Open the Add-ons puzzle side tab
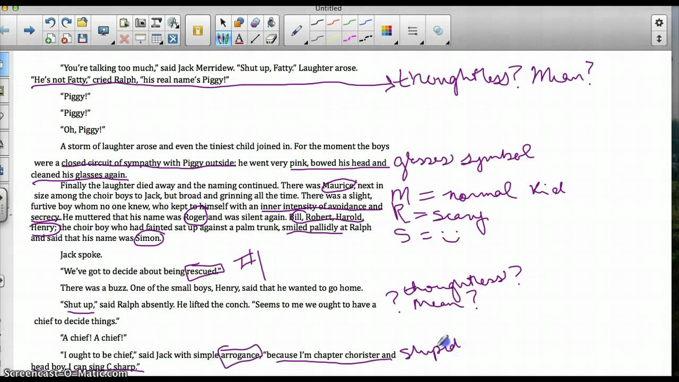 2,170
